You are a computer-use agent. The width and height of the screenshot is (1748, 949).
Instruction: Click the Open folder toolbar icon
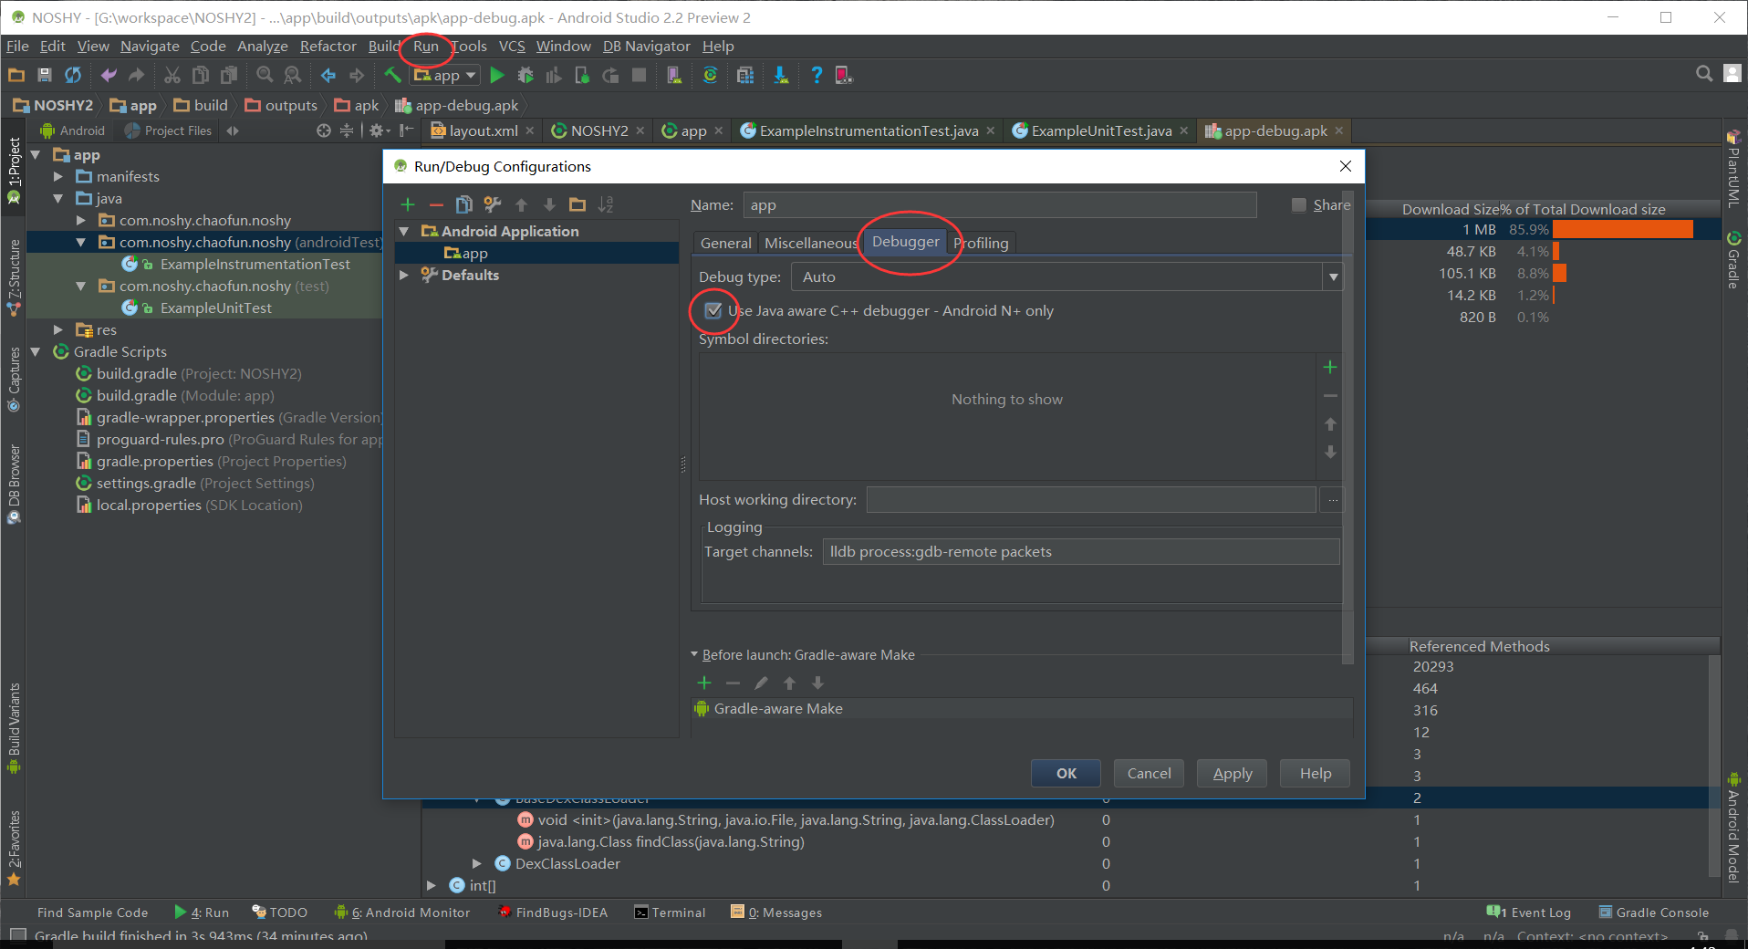(x=16, y=75)
